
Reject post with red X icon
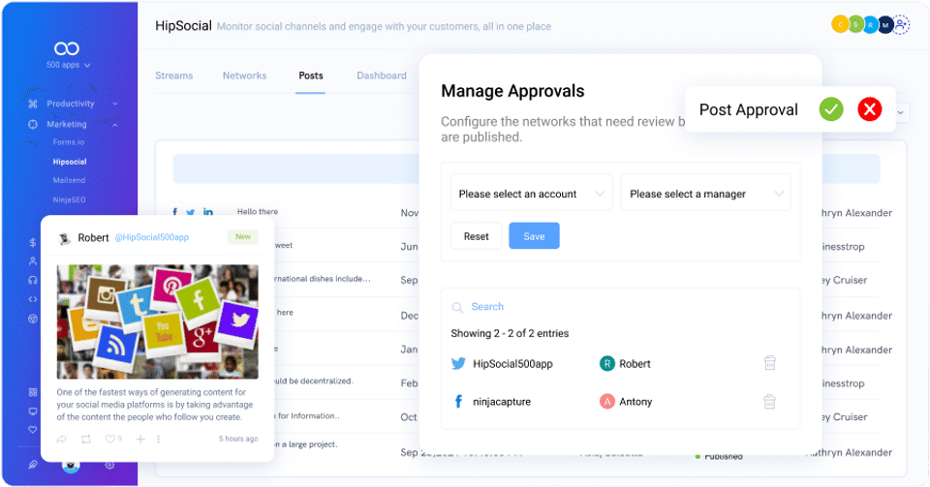[x=870, y=109]
